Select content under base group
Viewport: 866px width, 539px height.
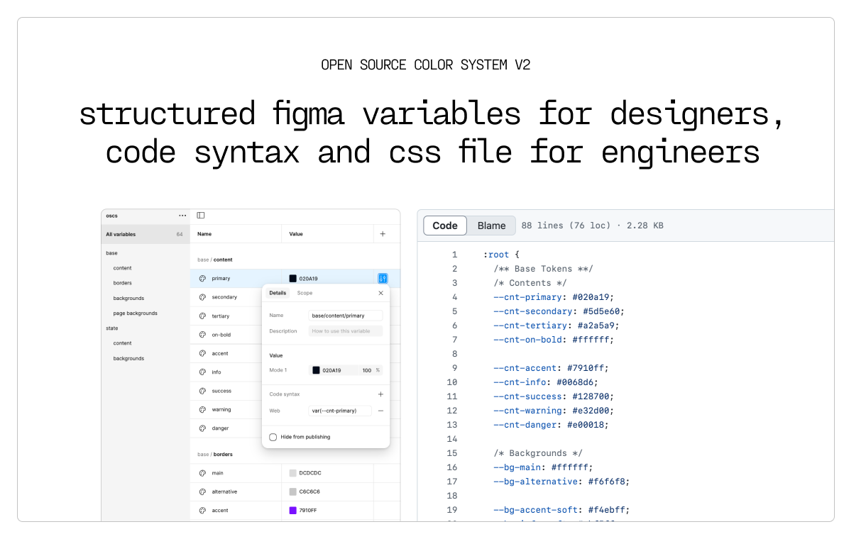123,268
